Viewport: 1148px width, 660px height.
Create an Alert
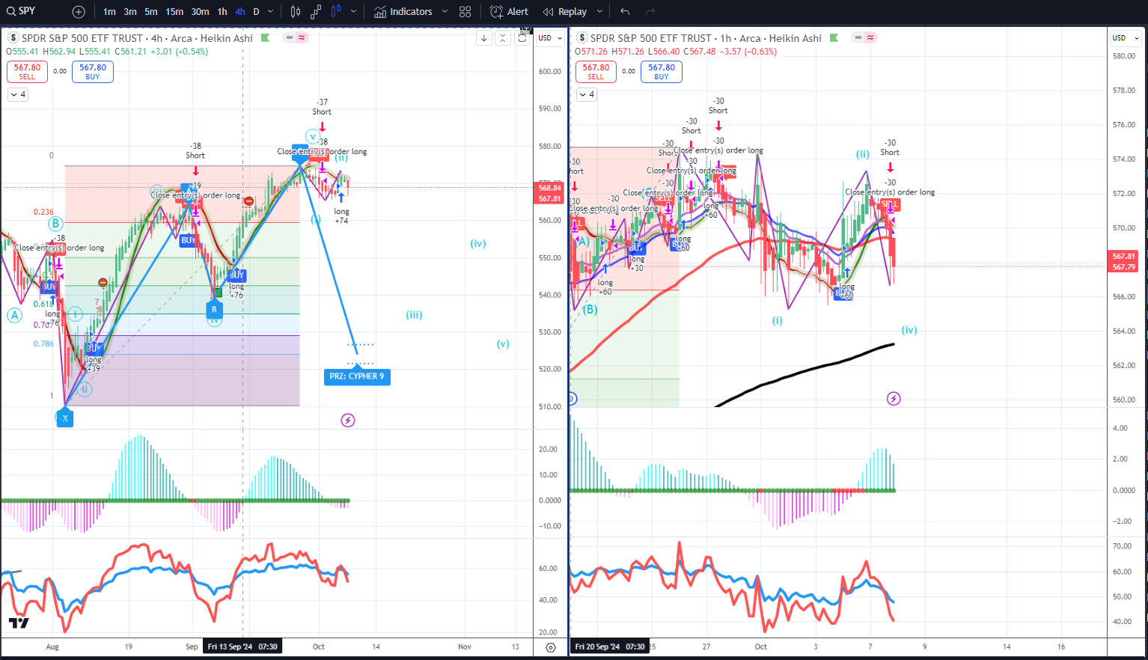(509, 11)
